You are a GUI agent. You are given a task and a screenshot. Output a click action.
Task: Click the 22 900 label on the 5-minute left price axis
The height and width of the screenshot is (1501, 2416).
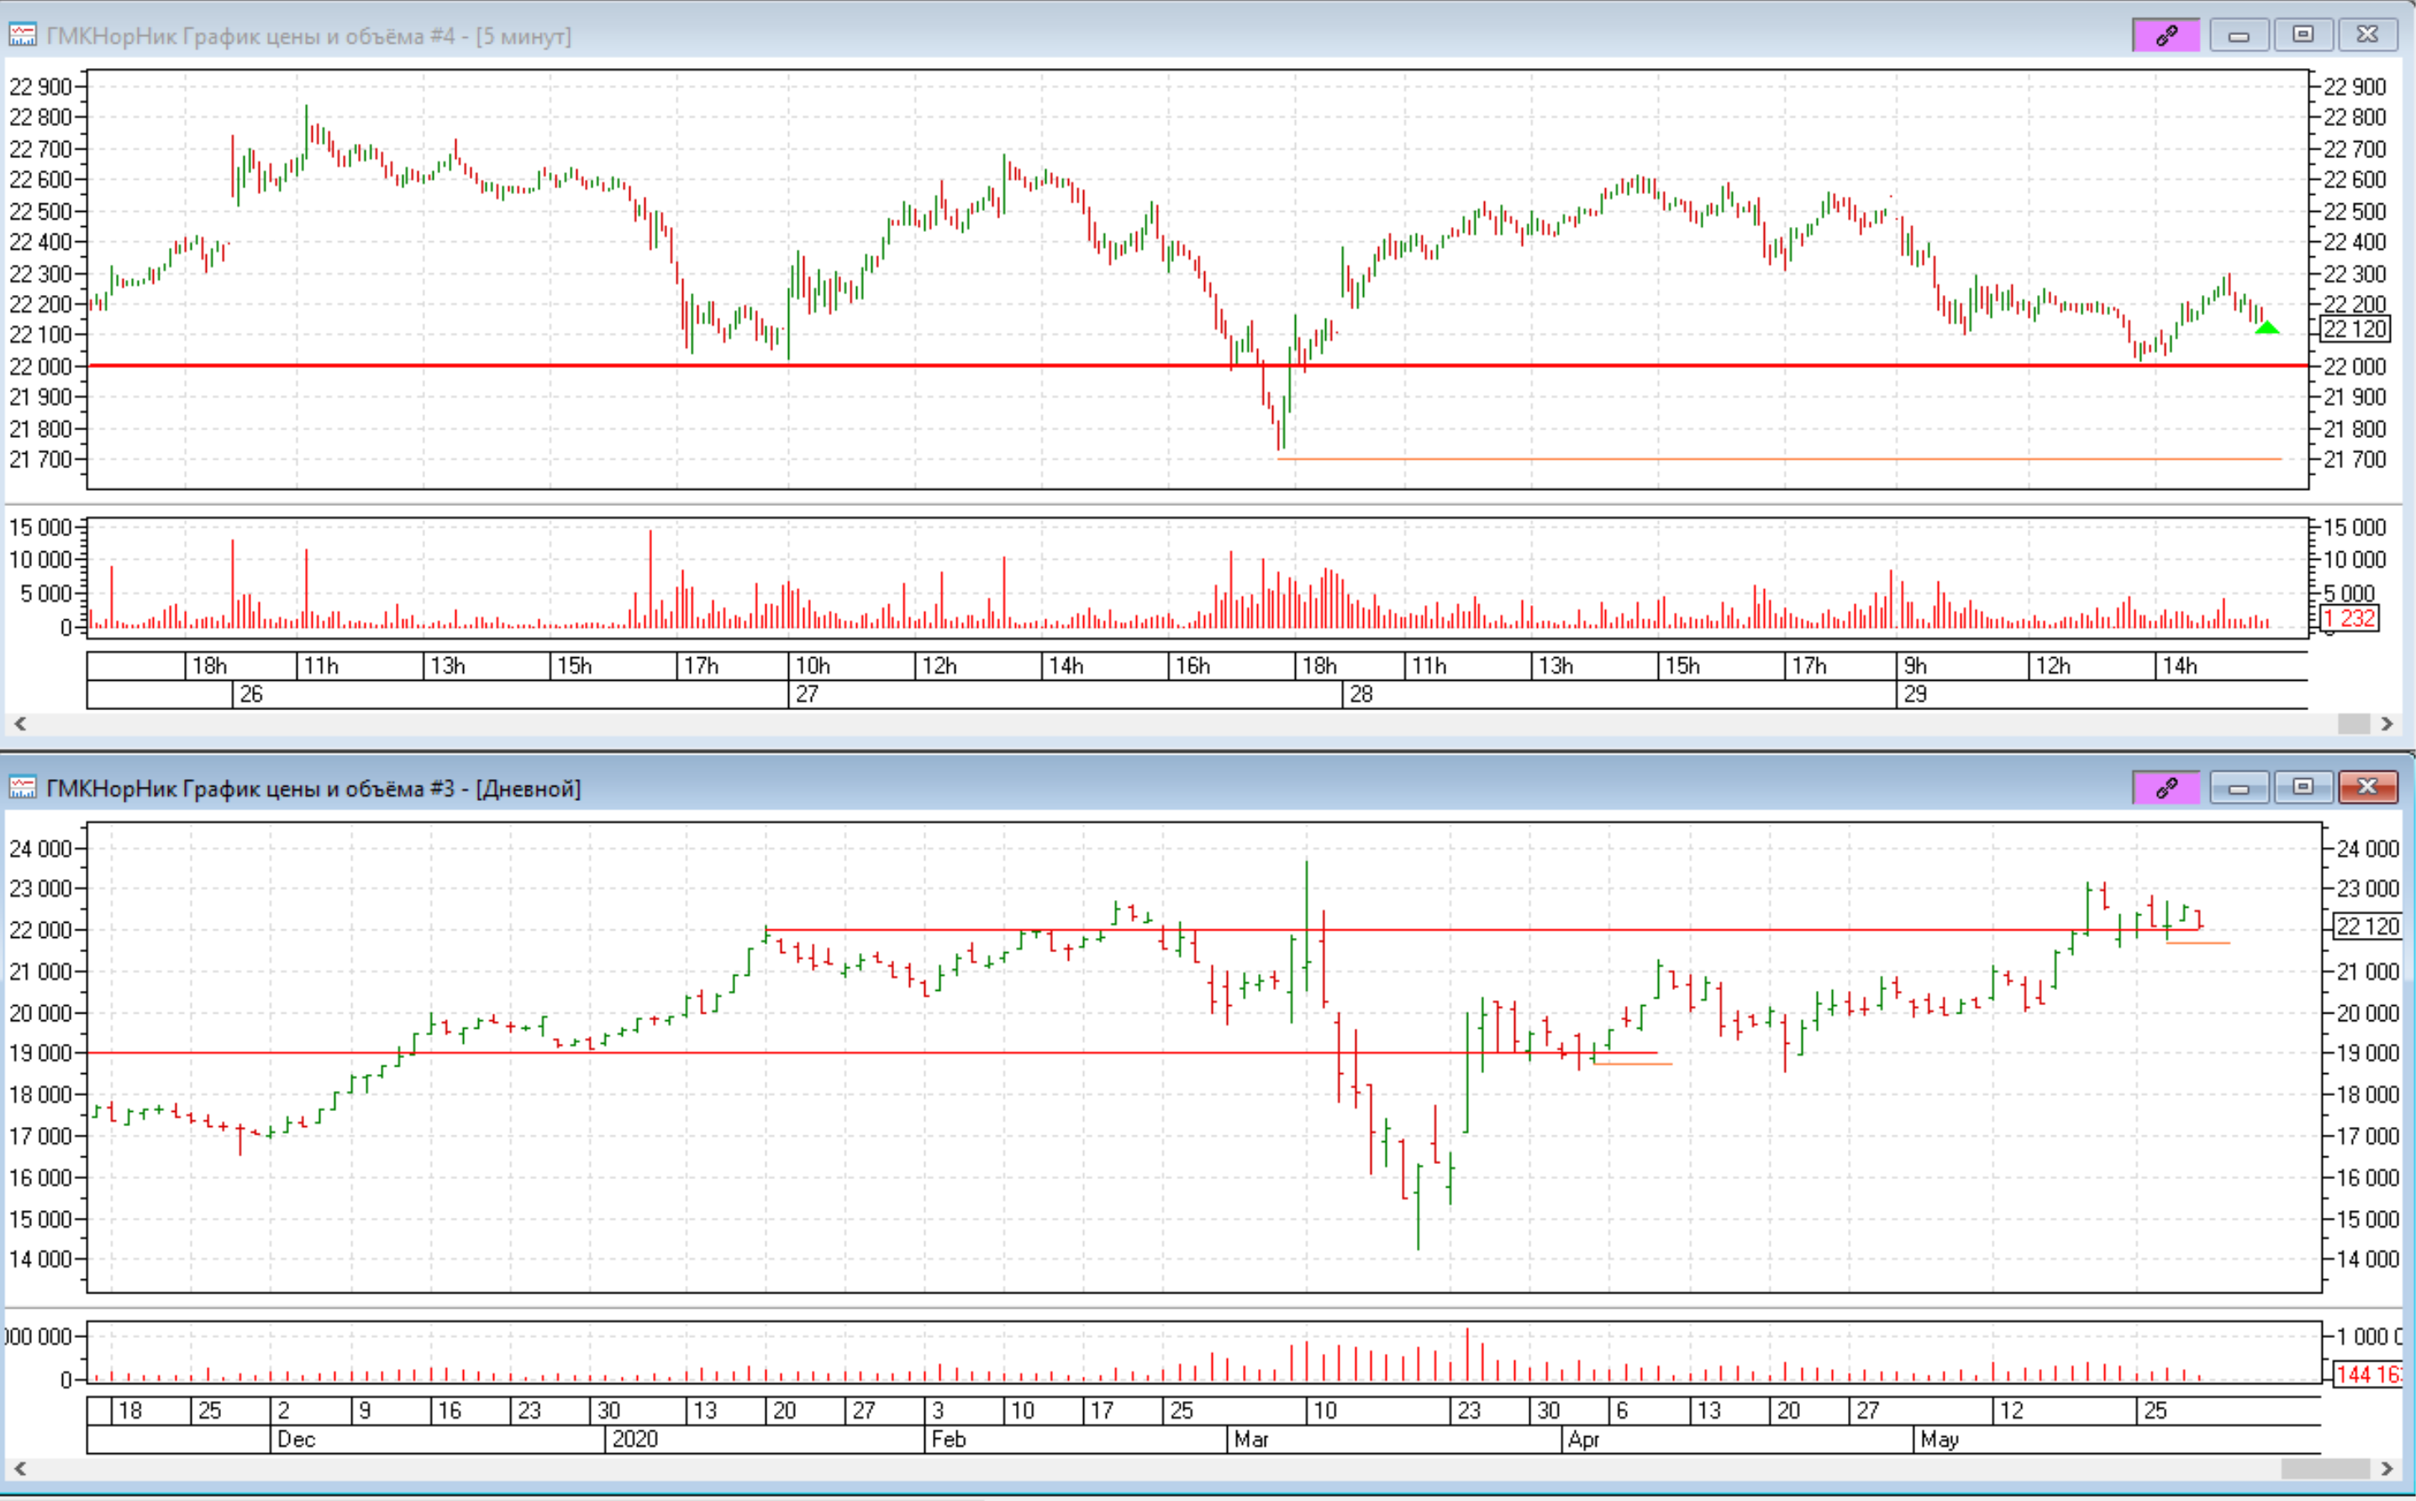40,87
